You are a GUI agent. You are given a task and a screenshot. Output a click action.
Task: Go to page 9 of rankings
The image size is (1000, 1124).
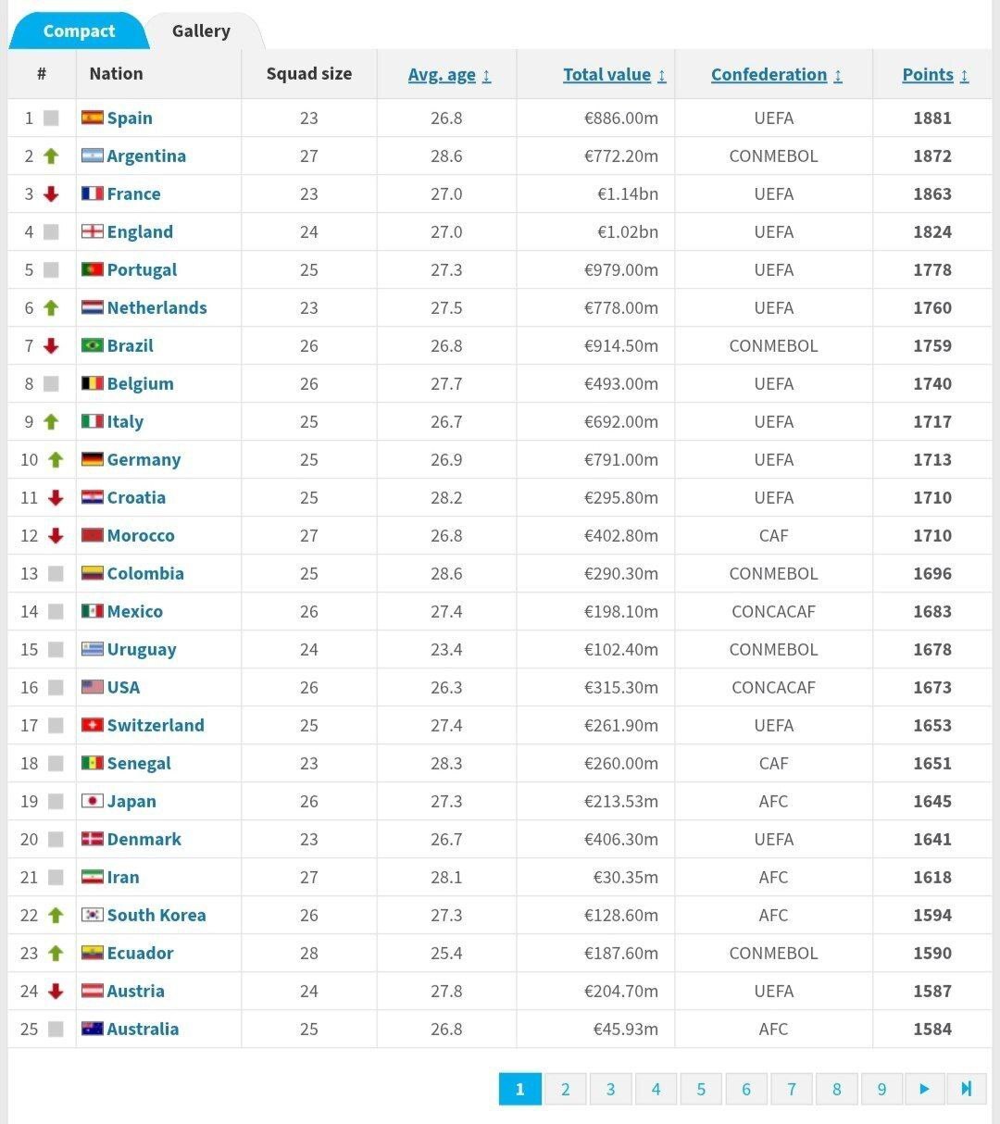pos(881,1089)
